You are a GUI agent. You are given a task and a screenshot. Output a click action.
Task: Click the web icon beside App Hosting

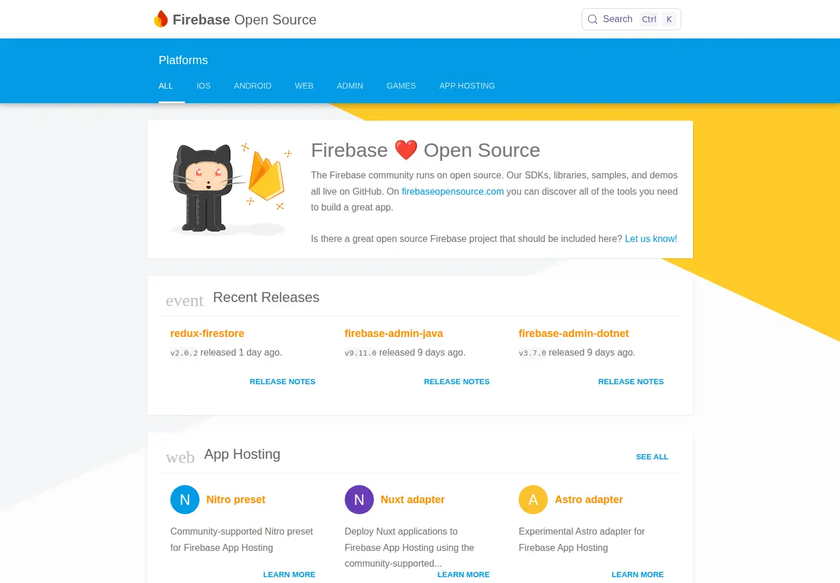180,458
